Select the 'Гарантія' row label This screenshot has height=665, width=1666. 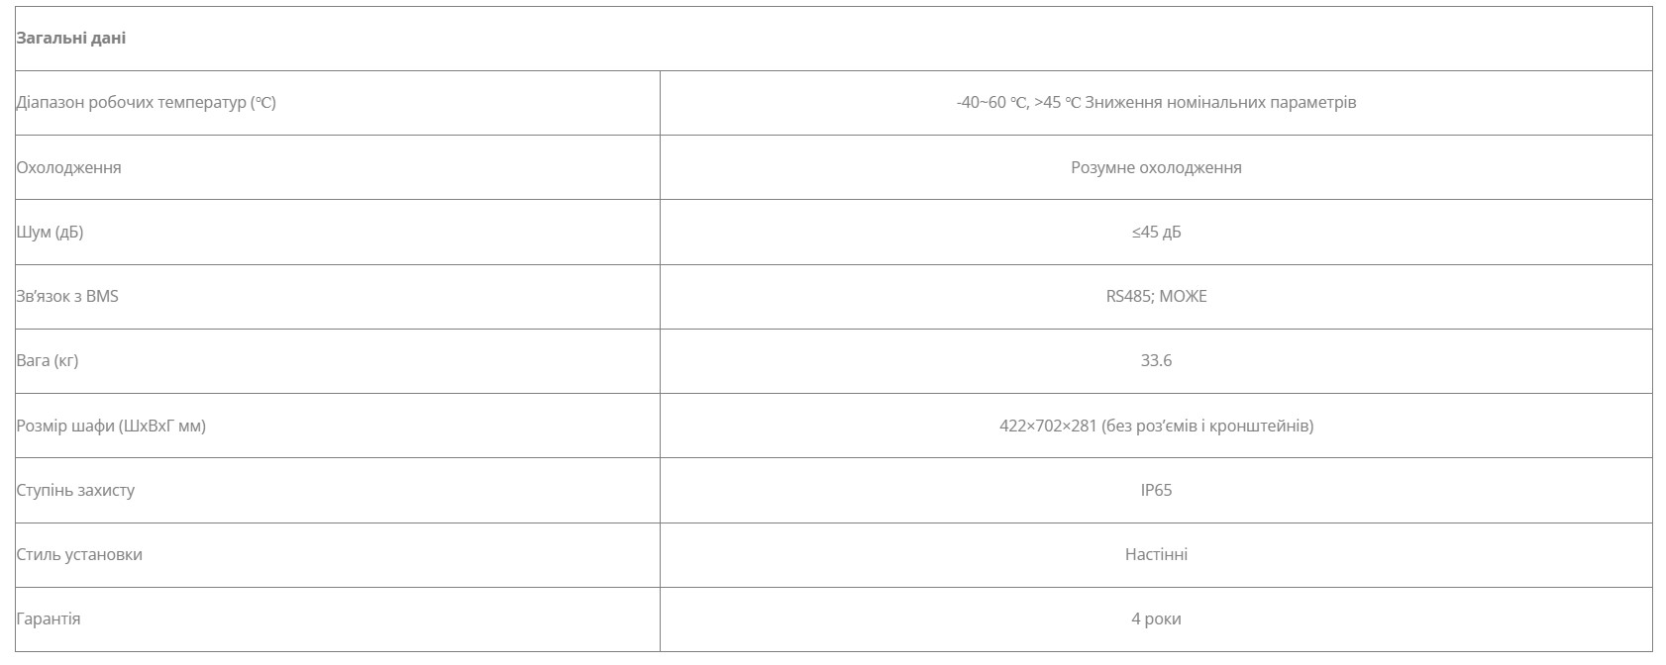point(50,618)
